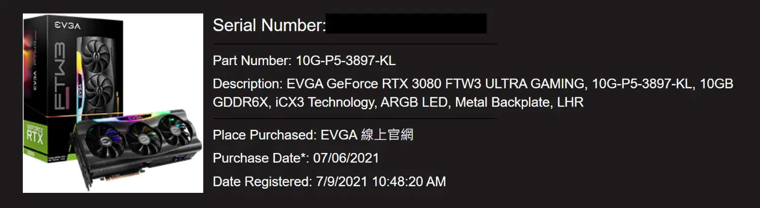Screen dimensions: 760x208
Task: Click the Purchase Date value 07/06/2021
Action: [346, 158]
